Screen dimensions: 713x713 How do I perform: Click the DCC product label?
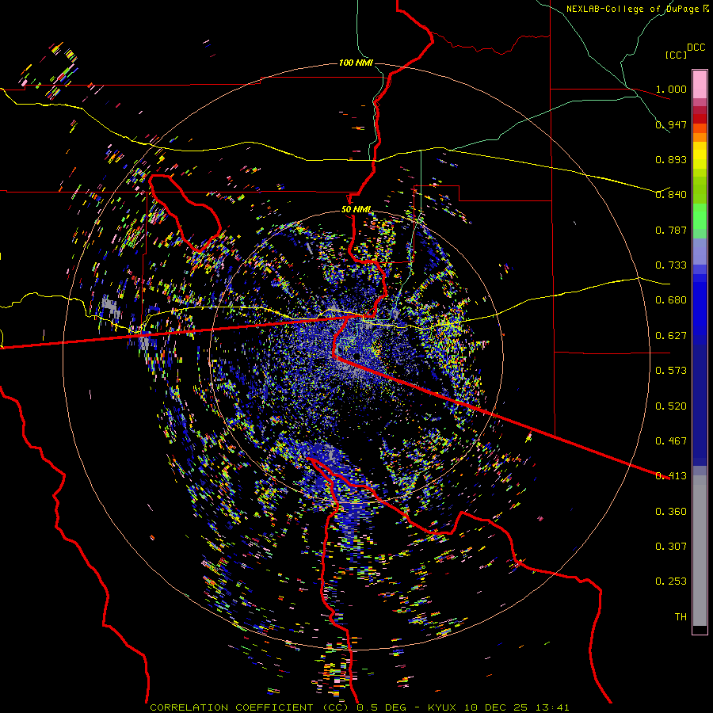(x=696, y=48)
